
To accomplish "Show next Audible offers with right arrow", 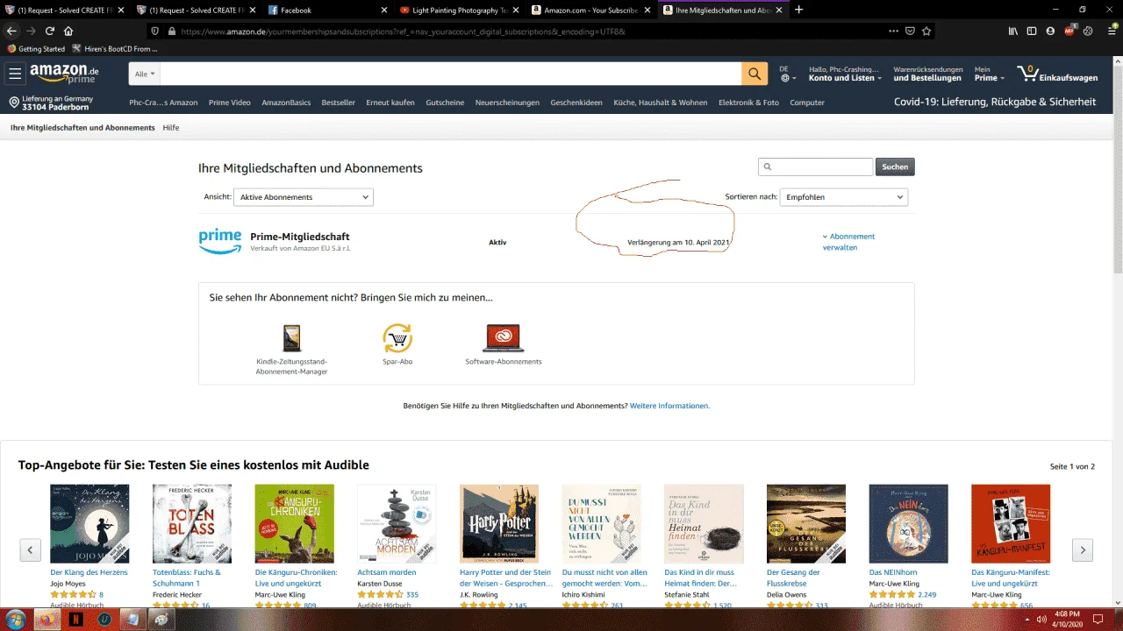I will click(x=1083, y=550).
